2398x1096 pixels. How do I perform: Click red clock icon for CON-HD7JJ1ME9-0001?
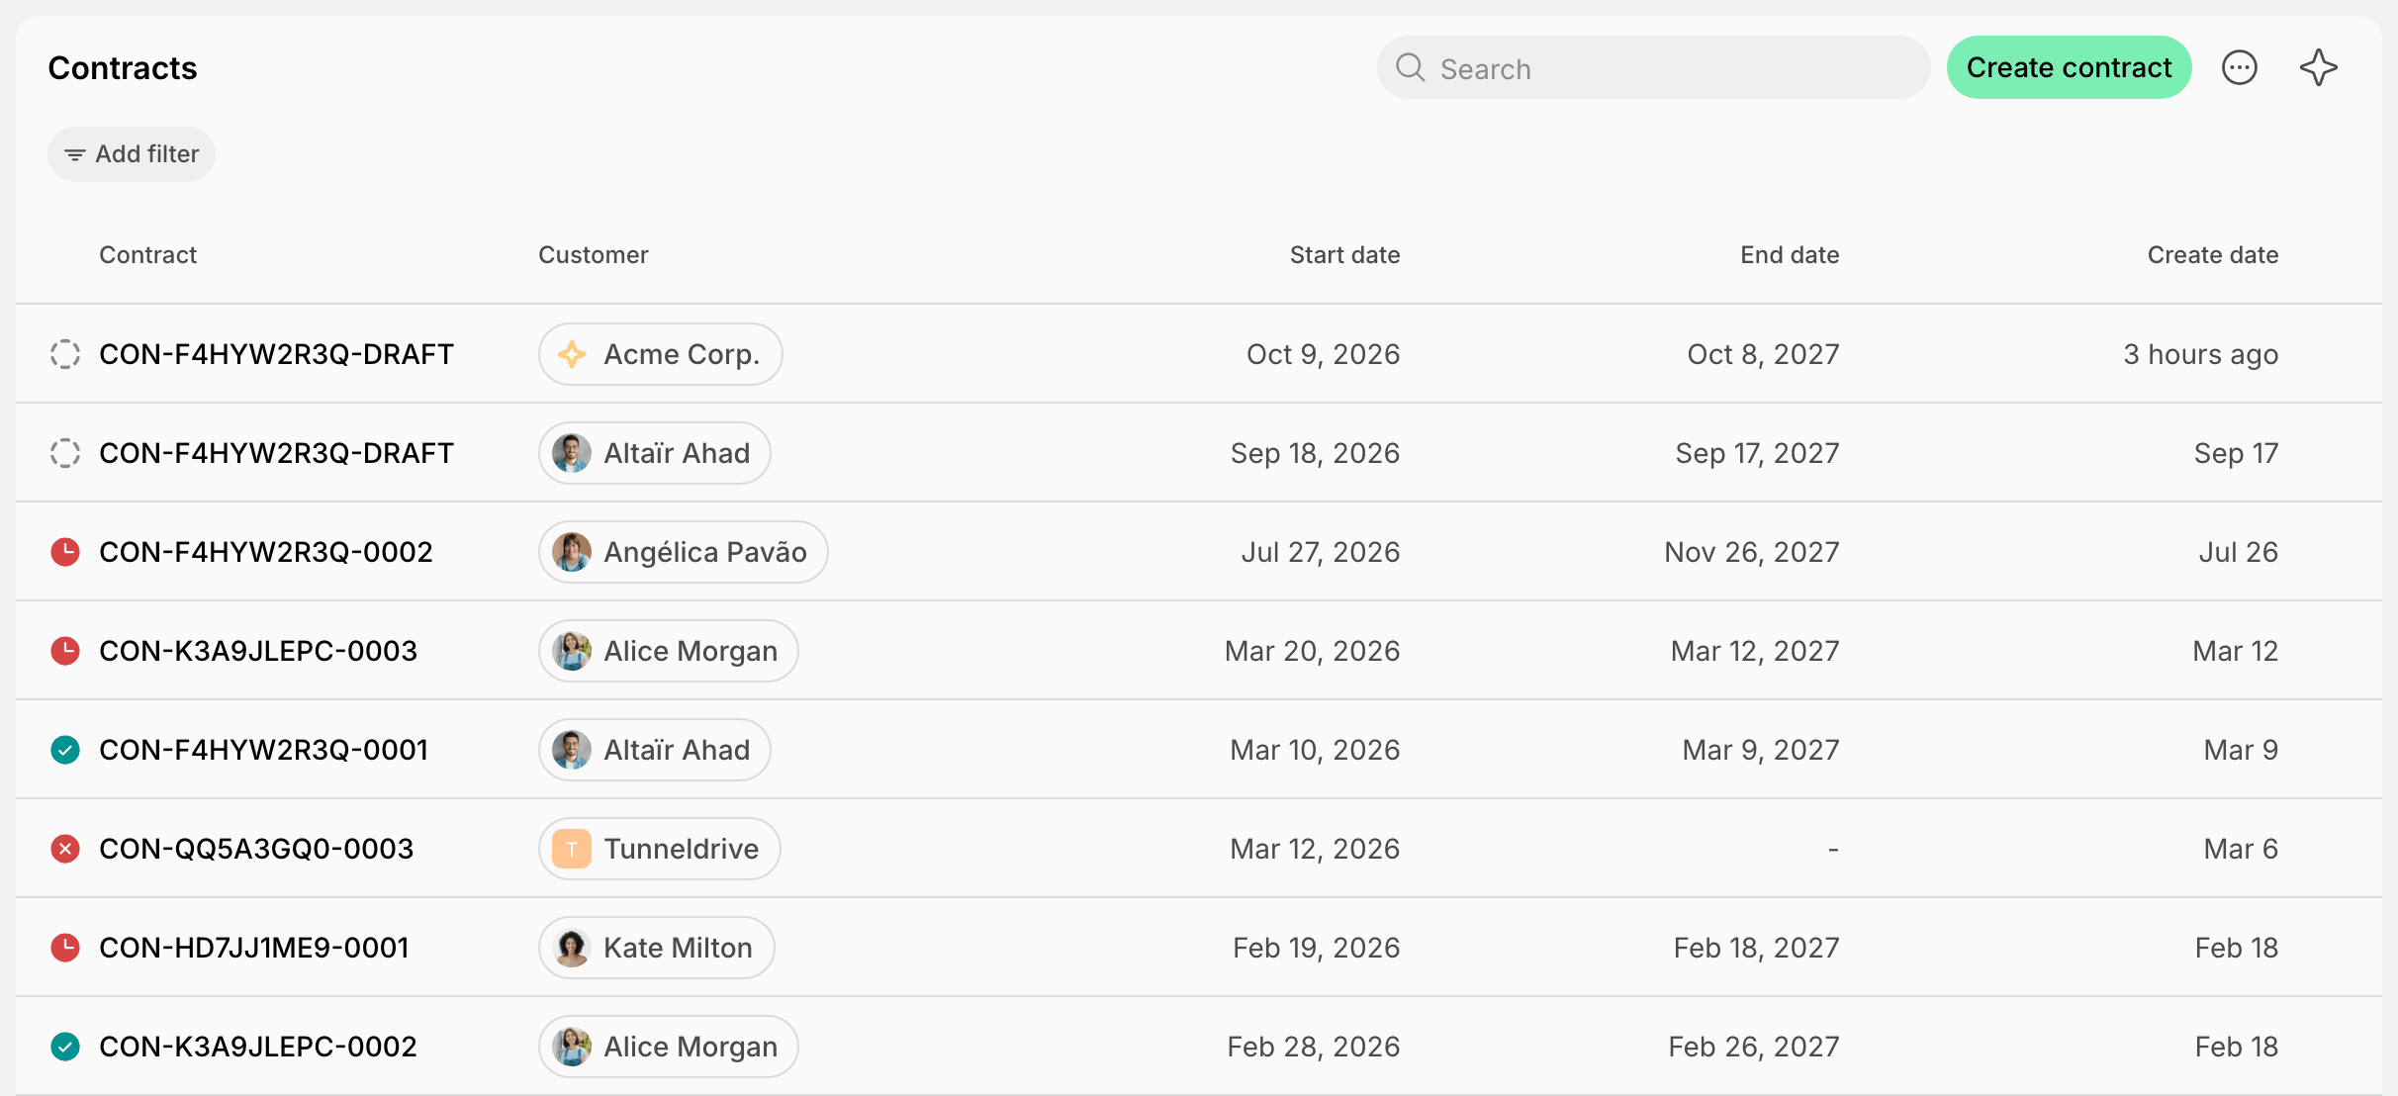pyautogui.click(x=65, y=948)
